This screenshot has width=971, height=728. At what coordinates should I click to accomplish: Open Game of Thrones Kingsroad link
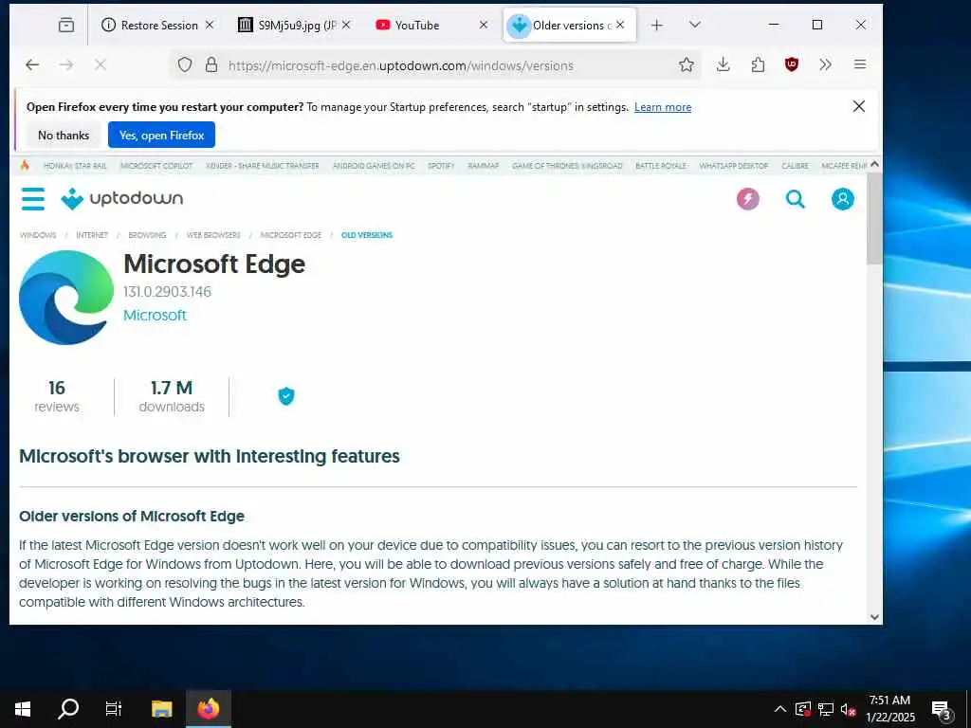[567, 166]
